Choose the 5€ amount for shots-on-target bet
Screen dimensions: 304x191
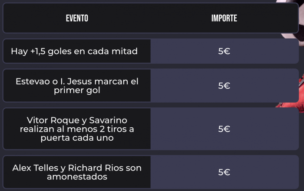224,129
